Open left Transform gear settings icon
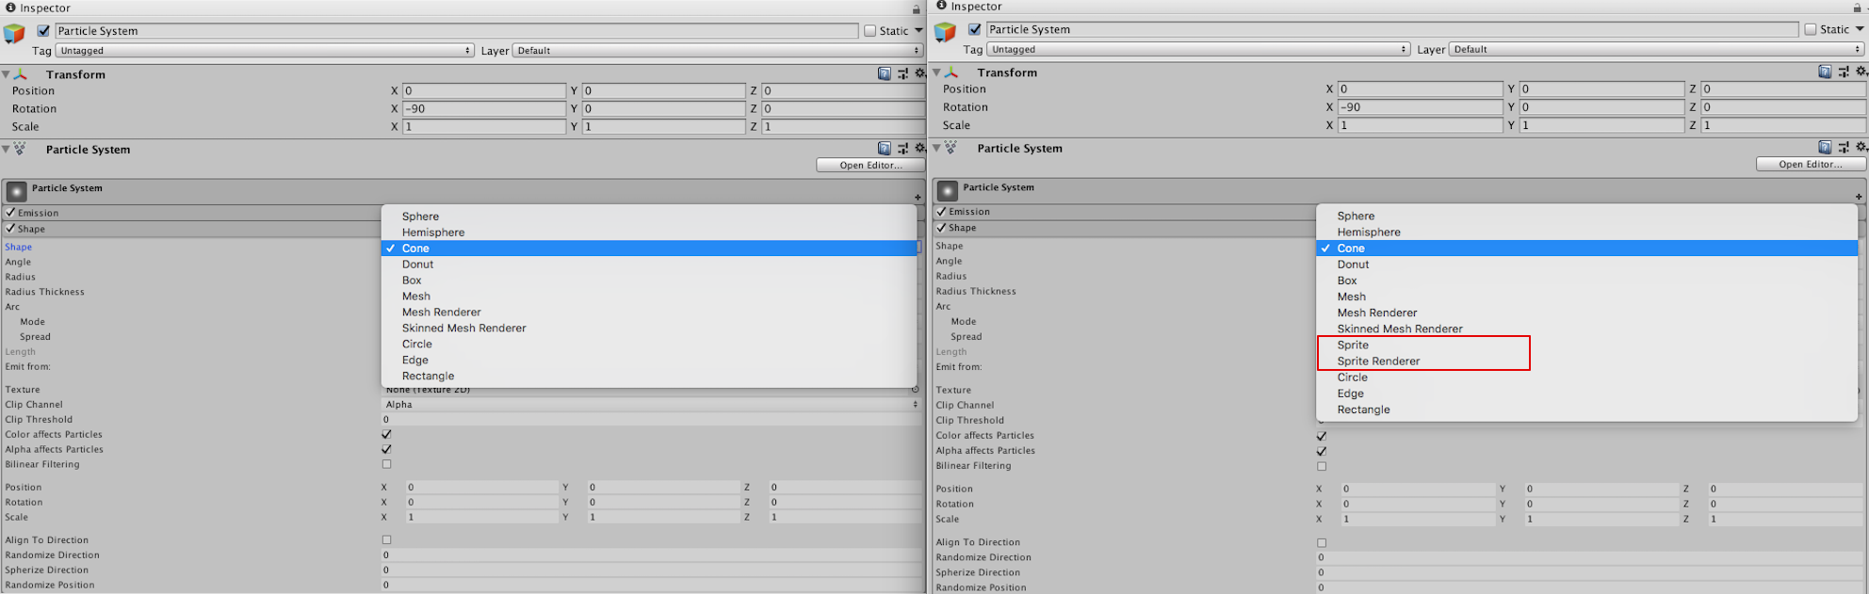Image resolution: width=1869 pixels, height=594 pixels. 919,73
